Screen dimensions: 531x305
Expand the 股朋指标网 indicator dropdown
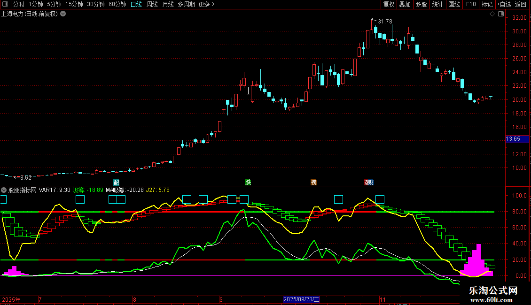click(4, 190)
